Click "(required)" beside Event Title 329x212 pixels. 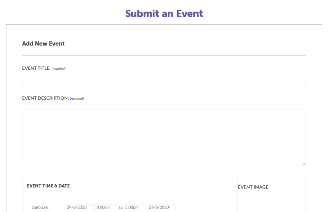click(58, 69)
